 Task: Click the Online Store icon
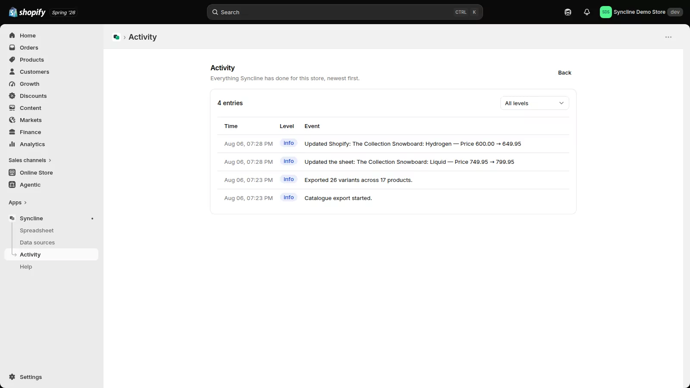tap(12, 172)
